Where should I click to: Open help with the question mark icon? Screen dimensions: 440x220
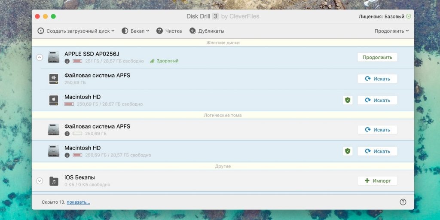click(403, 202)
